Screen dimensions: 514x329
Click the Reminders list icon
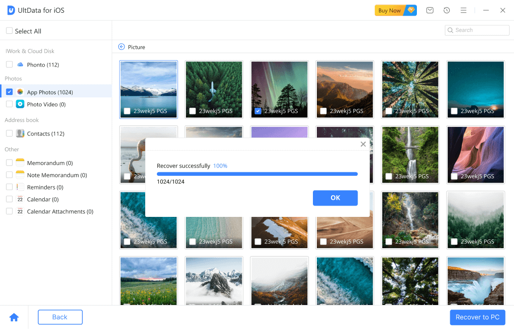click(20, 187)
